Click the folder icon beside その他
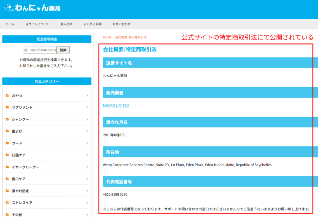The height and width of the screenshot is (217, 318). pyautogui.click(x=7, y=215)
